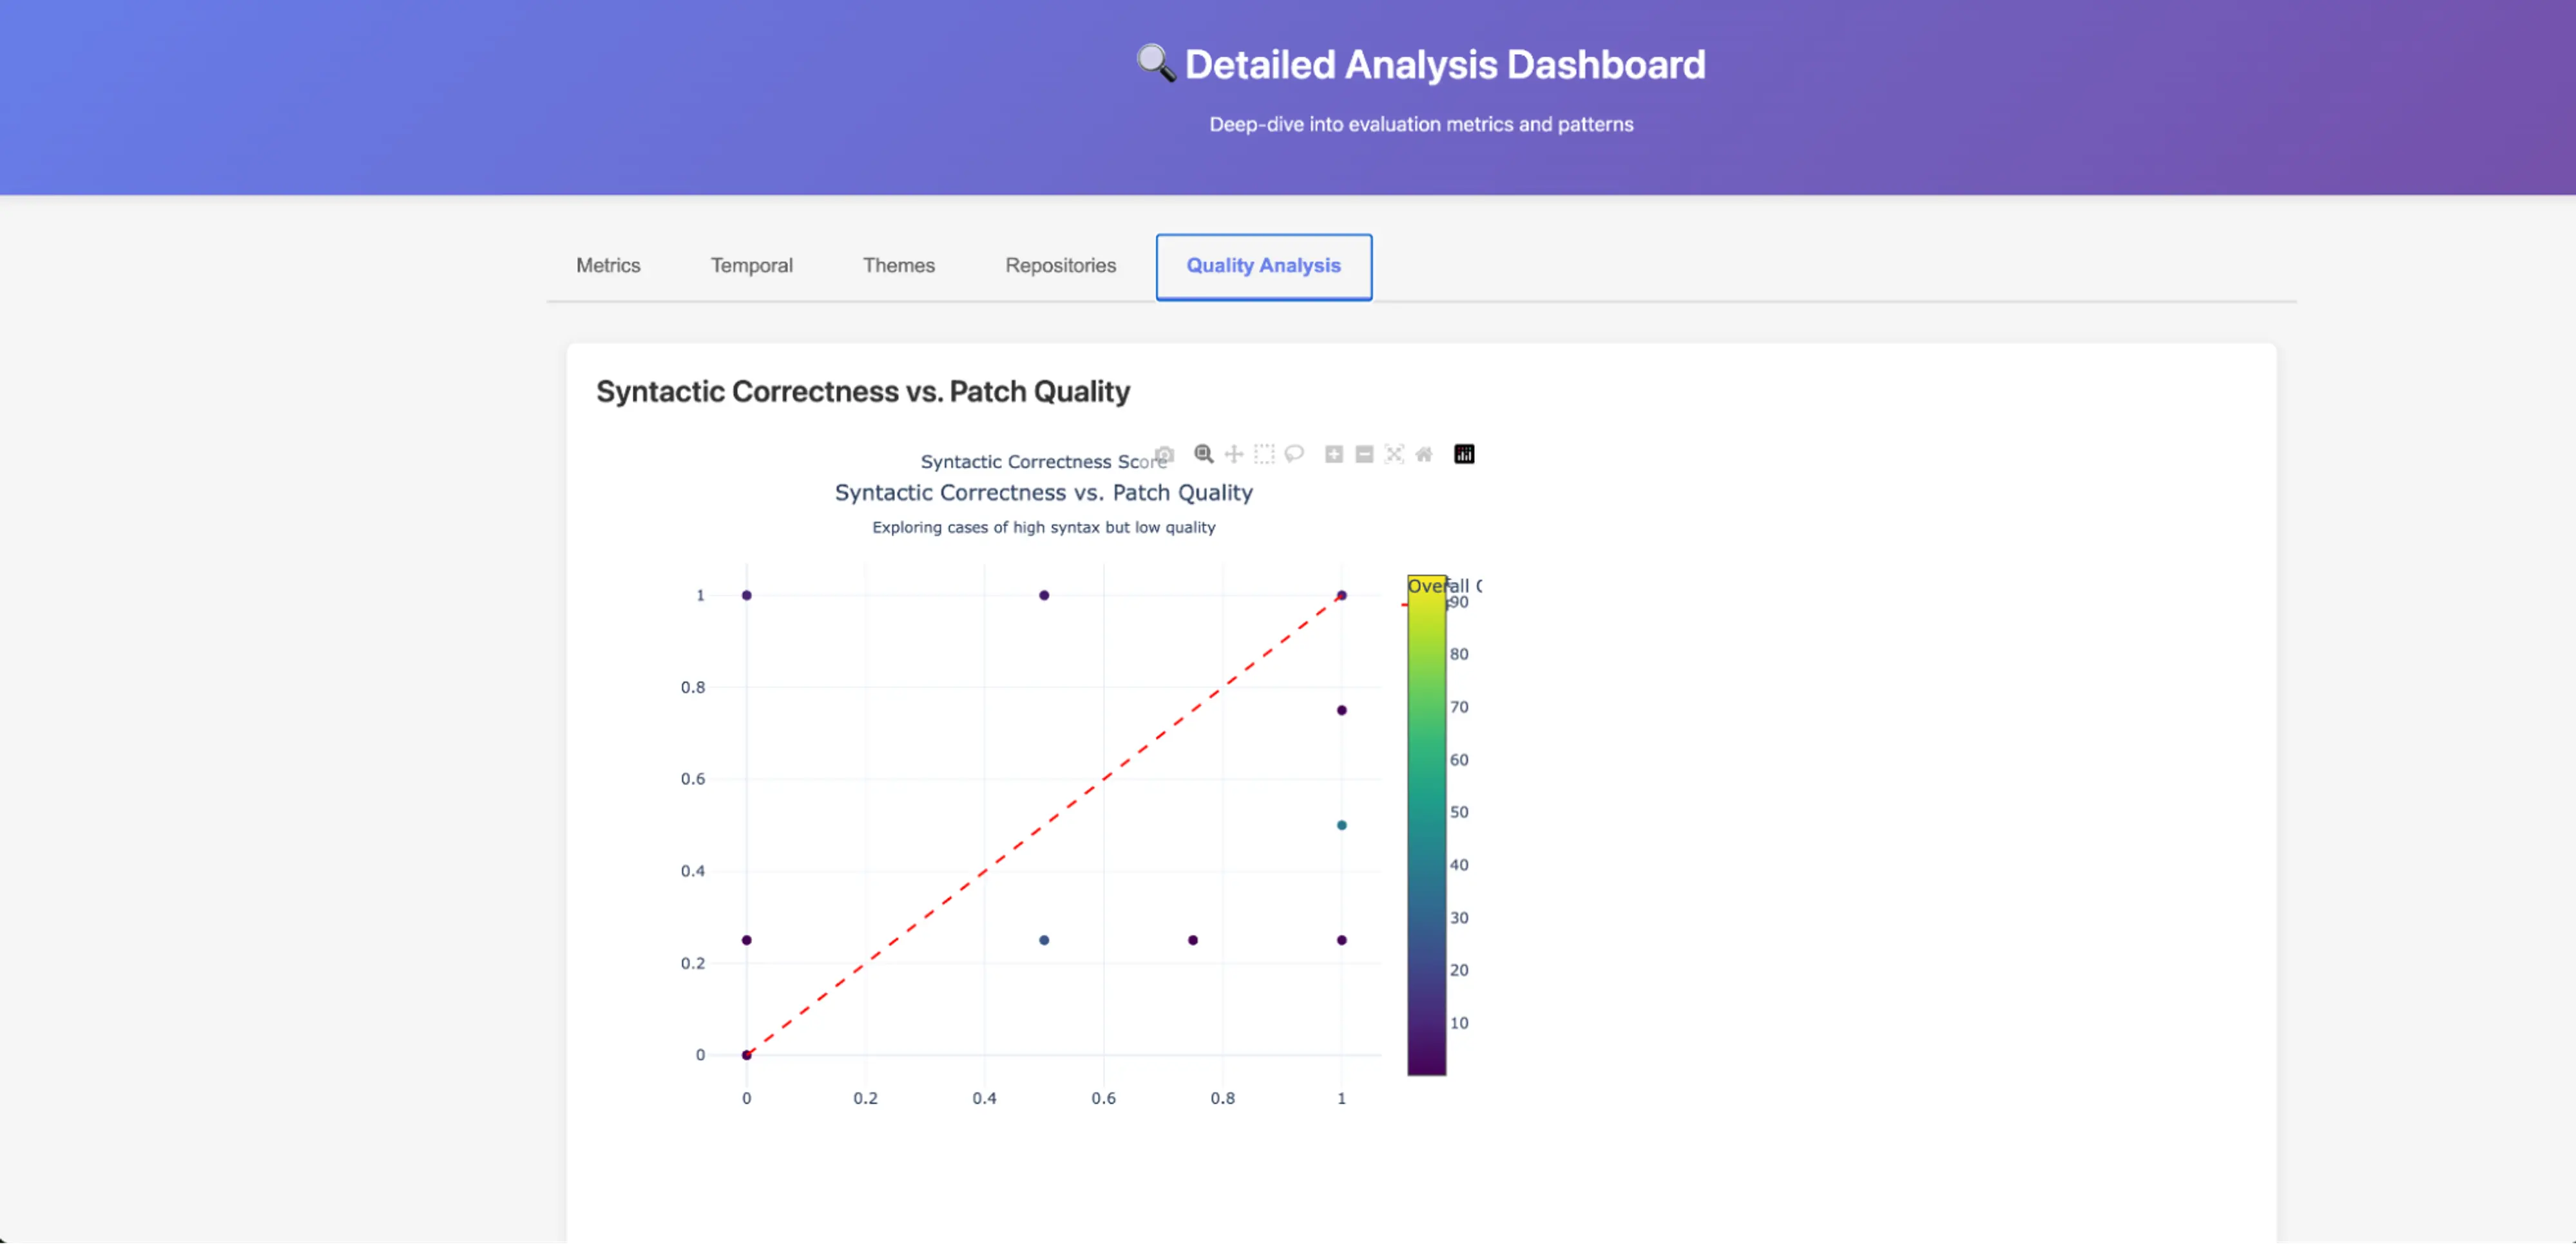Click the Quality Analysis tab
This screenshot has width=2576, height=1244.
[1263, 266]
